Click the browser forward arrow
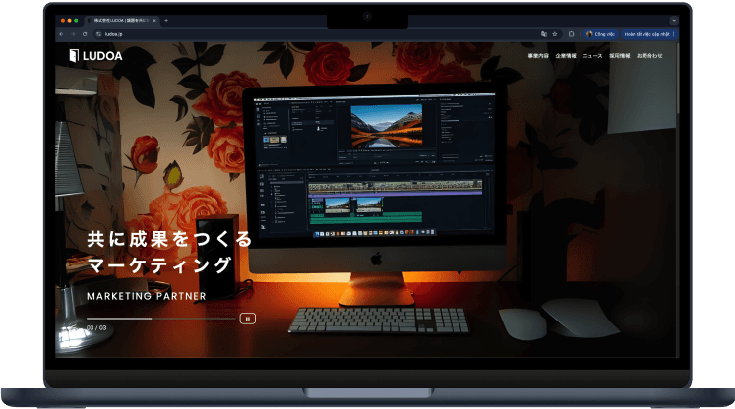The width and height of the screenshot is (735, 409). [x=73, y=34]
